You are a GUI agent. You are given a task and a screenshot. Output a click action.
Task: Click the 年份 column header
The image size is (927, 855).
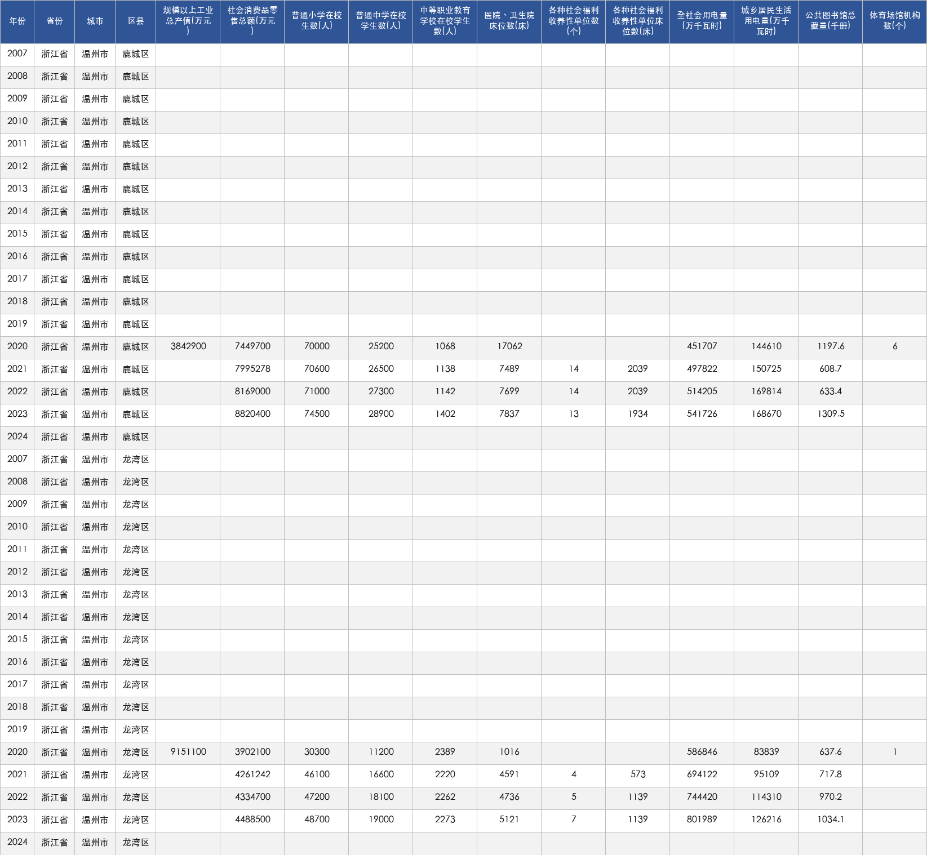pos(17,21)
